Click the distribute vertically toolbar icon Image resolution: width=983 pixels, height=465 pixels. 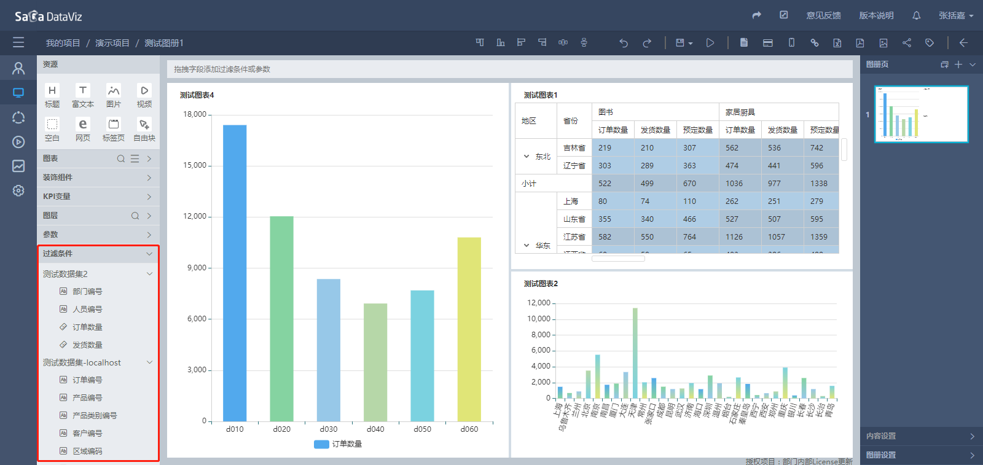pyautogui.click(x=584, y=42)
